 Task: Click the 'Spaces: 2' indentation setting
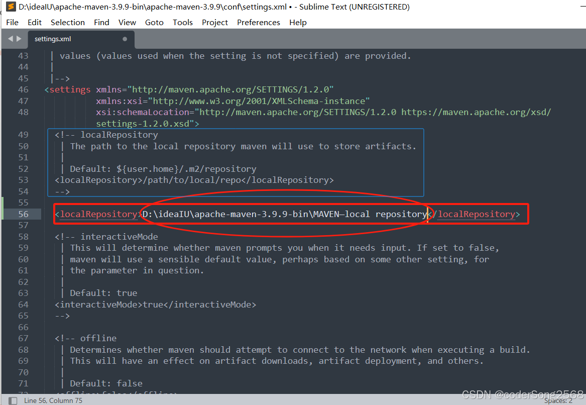tap(558, 400)
